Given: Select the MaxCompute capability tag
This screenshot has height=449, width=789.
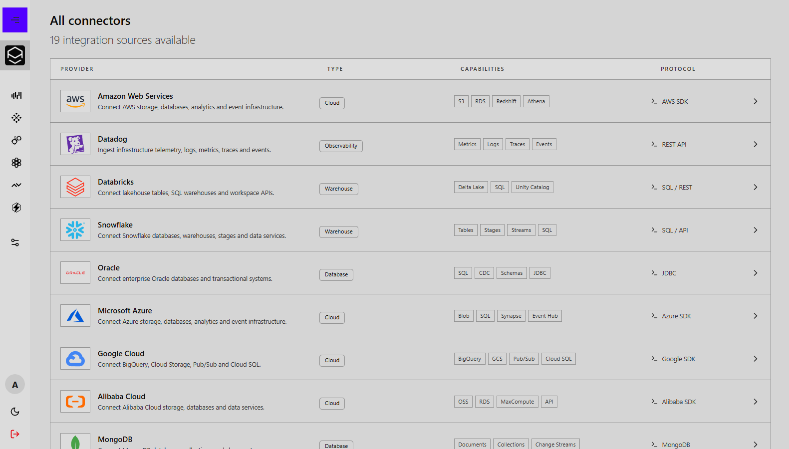Looking at the screenshot, I should coord(518,402).
